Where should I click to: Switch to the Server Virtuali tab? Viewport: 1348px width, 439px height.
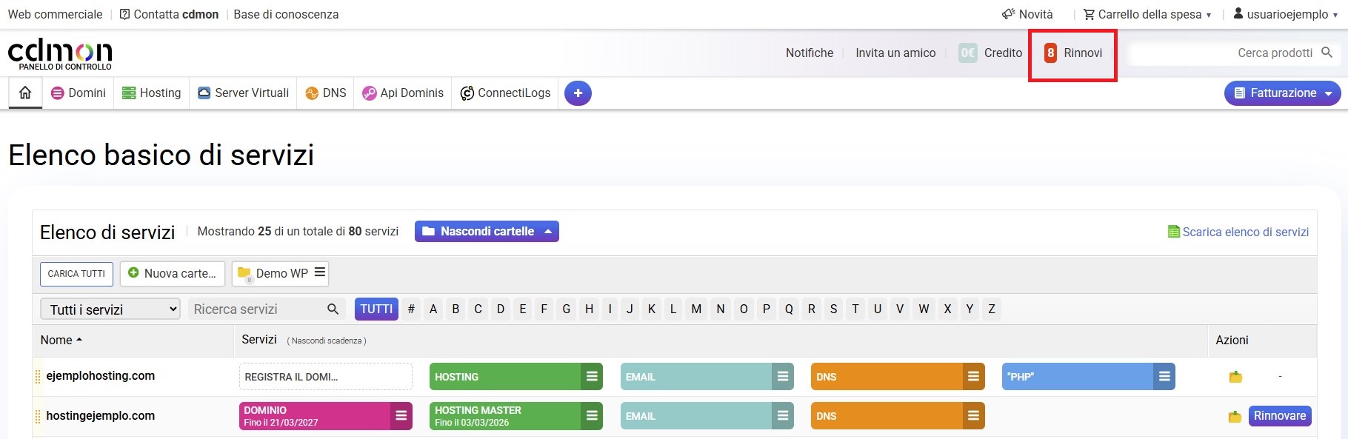tap(243, 93)
